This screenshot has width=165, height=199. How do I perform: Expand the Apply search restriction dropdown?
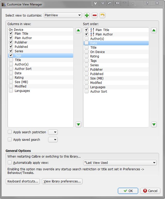pyautogui.click(x=53, y=132)
